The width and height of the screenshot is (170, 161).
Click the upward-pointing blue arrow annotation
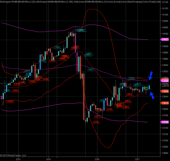(152, 95)
